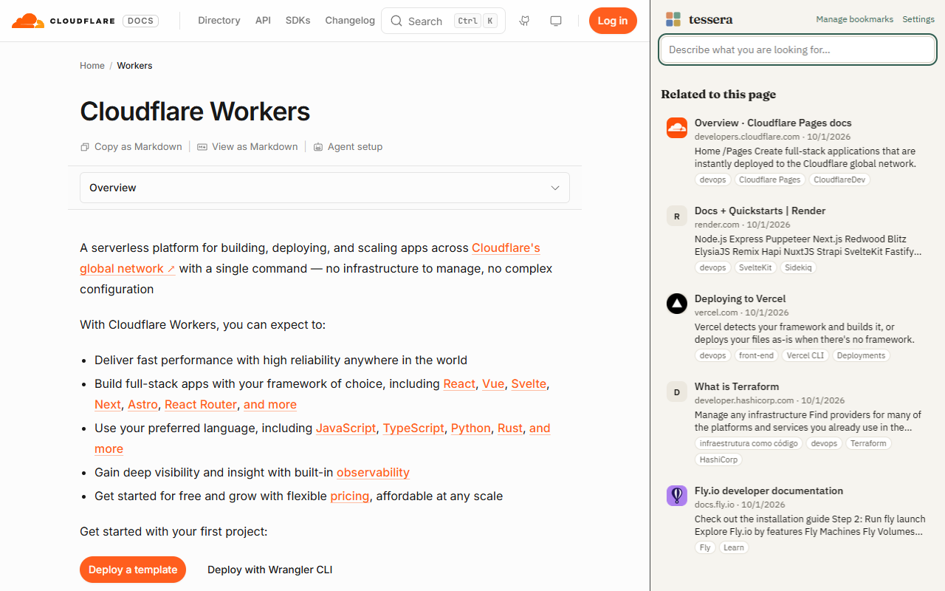Screen dimensions: 945x591
Task: Open 'Deploying to Vercel' bookmark title
Action: click(x=740, y=299)
